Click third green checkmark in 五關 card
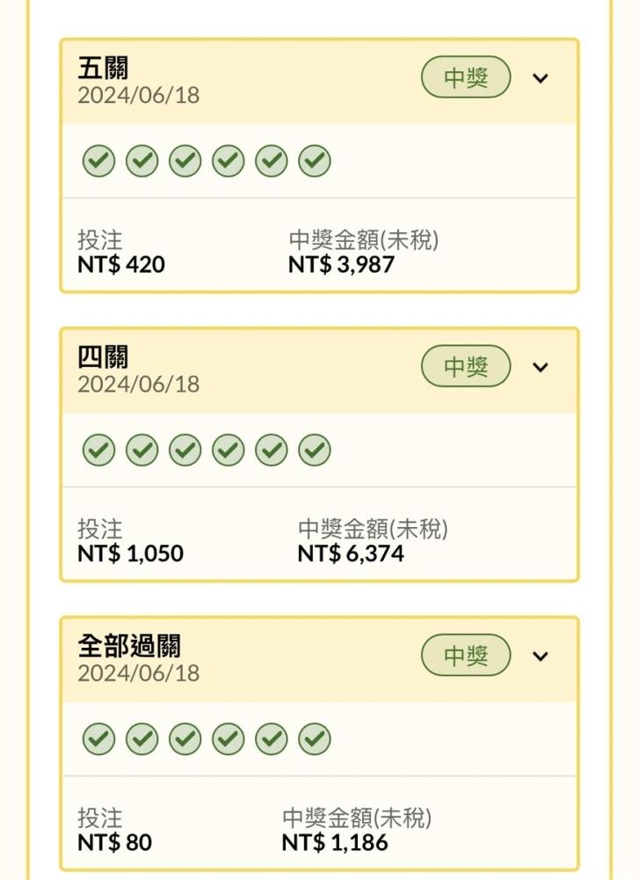 click(x=185, y=161)
